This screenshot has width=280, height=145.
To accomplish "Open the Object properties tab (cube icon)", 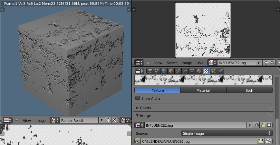I will [x=171, y=71].
